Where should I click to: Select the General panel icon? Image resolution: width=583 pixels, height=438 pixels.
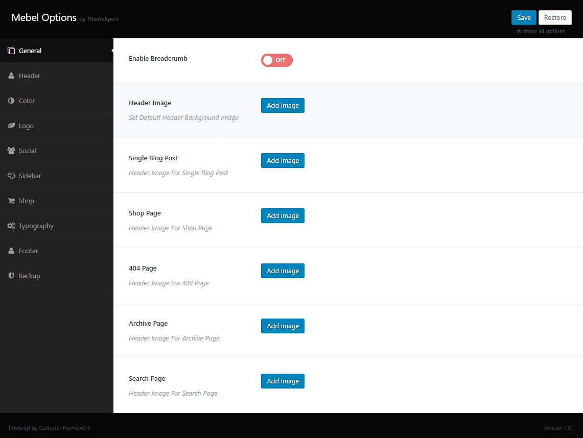pyautogui.click(x=11, y=50)
